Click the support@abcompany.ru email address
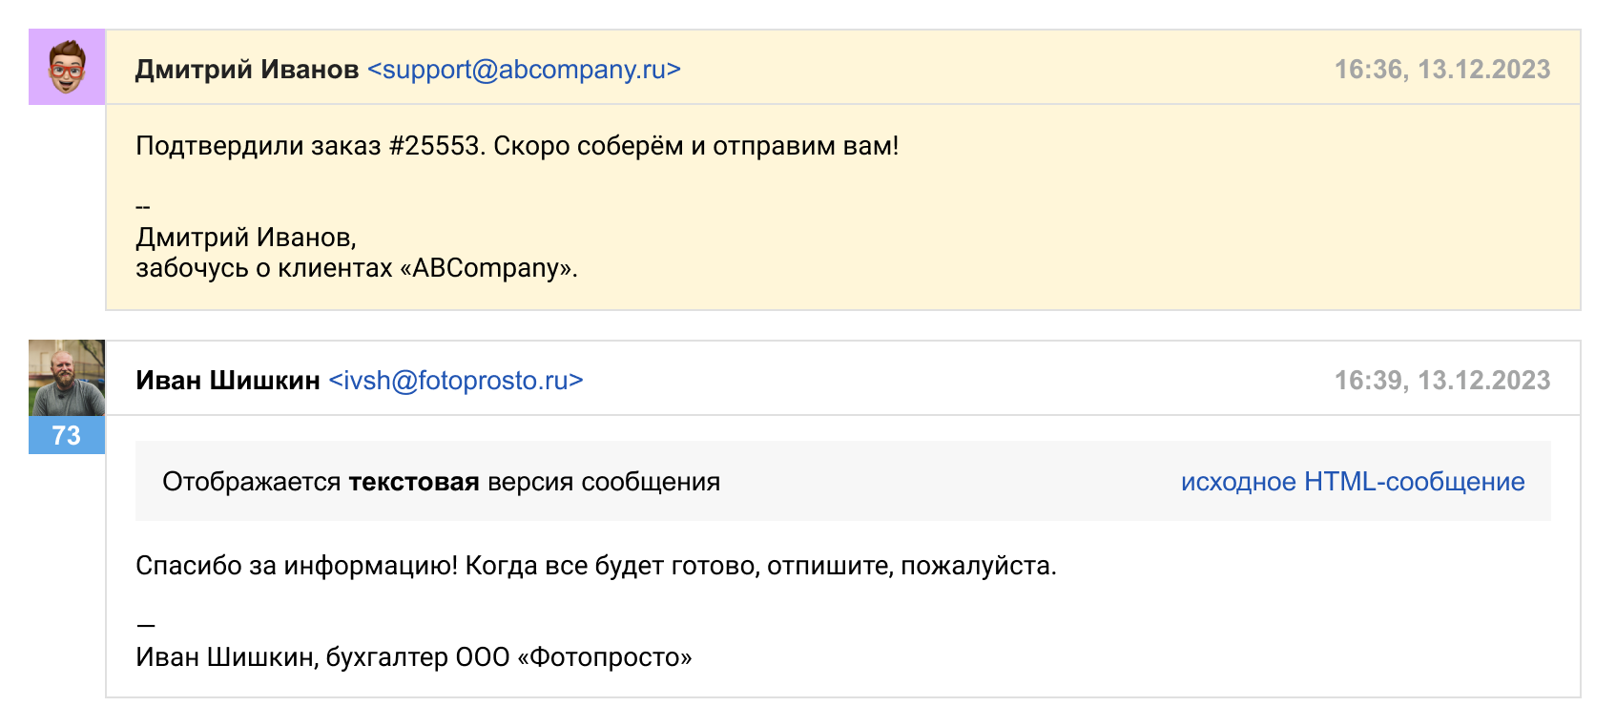The height and width of the screenshot is (727, 1616). pos(524,70)
